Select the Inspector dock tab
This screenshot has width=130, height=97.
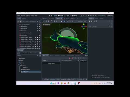point(91,19)
